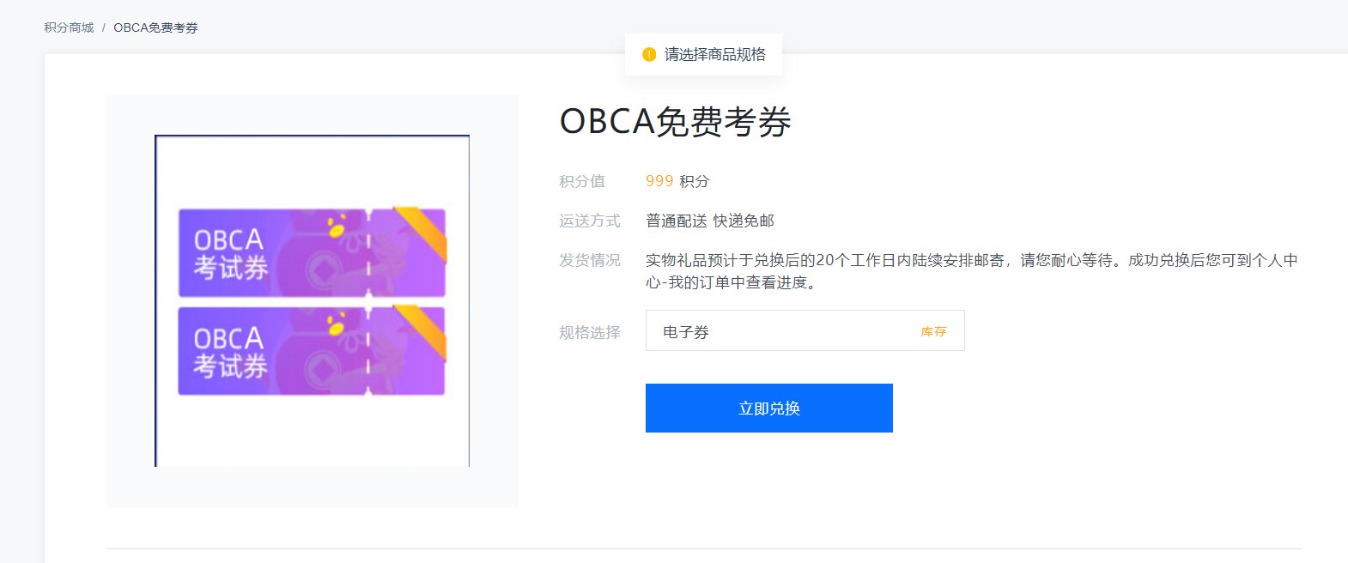The height and width of the screenshot is (563, 1348).
Task: Click the 运送方式 label
Action: coord(589,221)
